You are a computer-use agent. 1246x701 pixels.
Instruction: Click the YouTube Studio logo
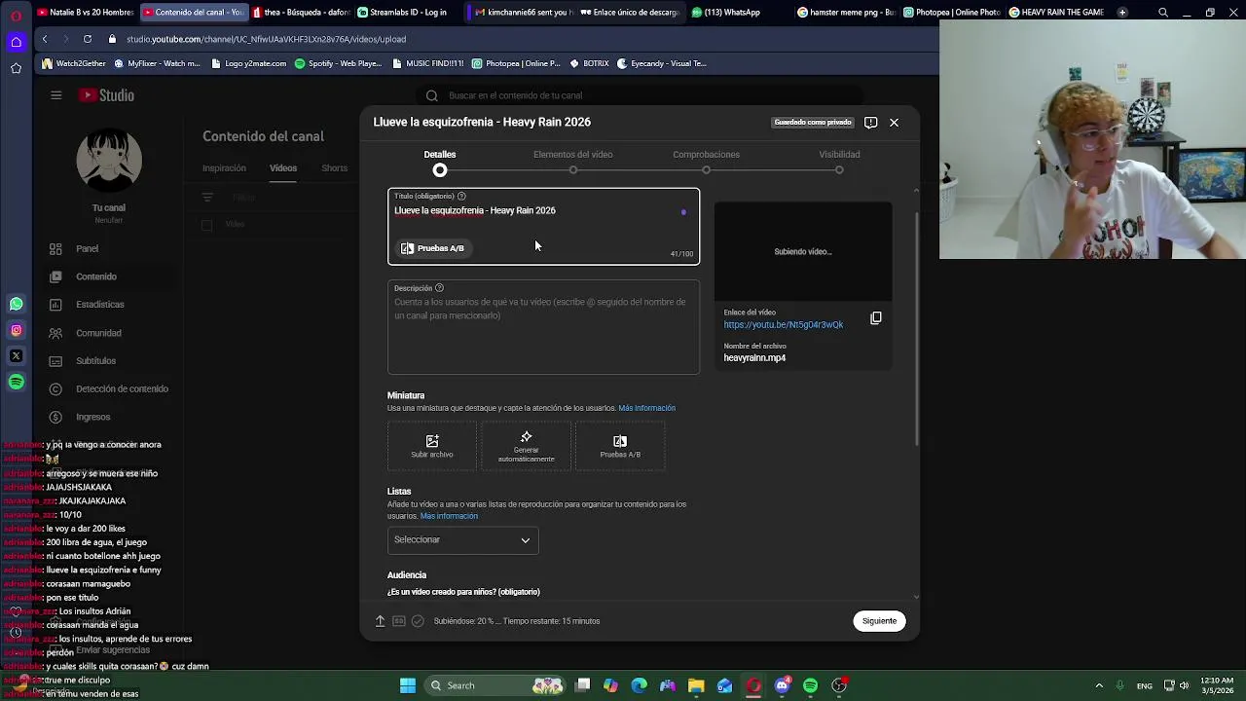click(x=107, y=95)
